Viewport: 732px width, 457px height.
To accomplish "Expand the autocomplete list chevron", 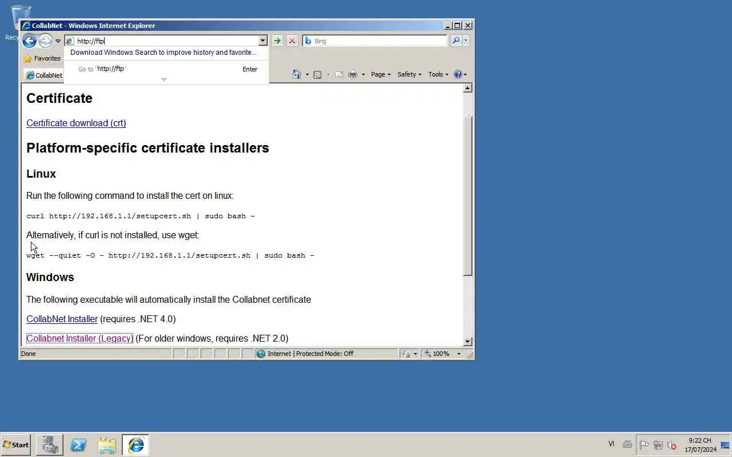I will click(164, 79).
